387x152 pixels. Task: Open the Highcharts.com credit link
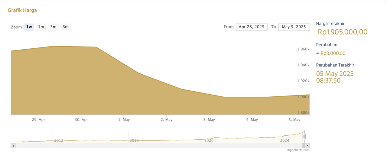coord(298,150)
